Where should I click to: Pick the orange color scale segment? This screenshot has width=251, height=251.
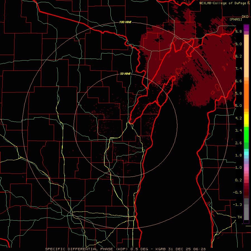click(246, 96)
